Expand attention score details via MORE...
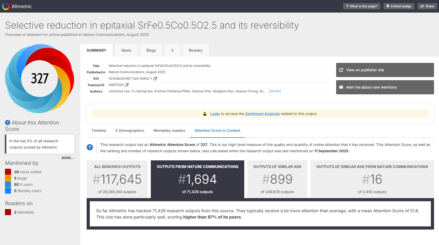This screenshot has height=245, width=439. pyautogui.click(x=68, y=158)
